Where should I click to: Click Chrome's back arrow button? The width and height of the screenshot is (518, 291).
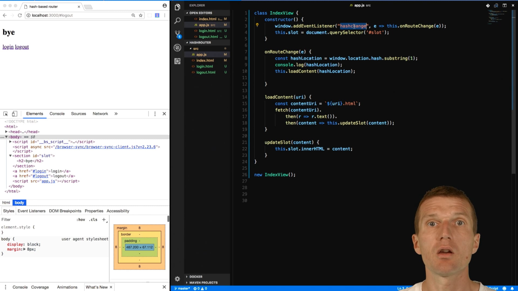tap(5, 15)
